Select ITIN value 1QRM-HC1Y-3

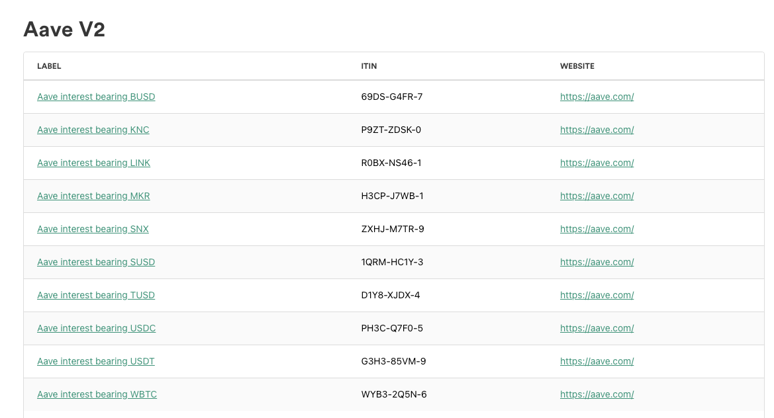392,262
